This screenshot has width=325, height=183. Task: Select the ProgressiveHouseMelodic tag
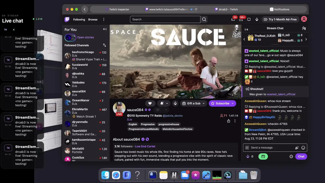point(144,129)
